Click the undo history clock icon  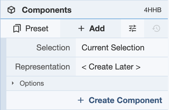[x=156, y=28]
